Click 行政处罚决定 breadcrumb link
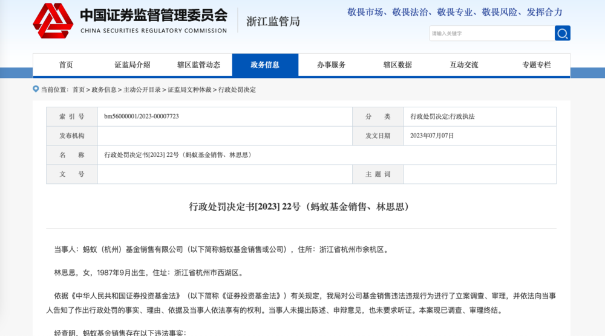 237,90
